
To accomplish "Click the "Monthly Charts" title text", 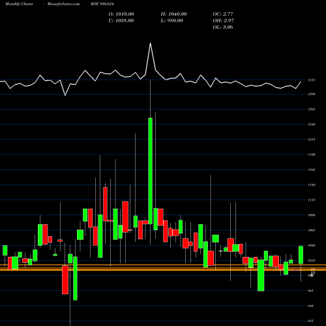I will (19, 4).
